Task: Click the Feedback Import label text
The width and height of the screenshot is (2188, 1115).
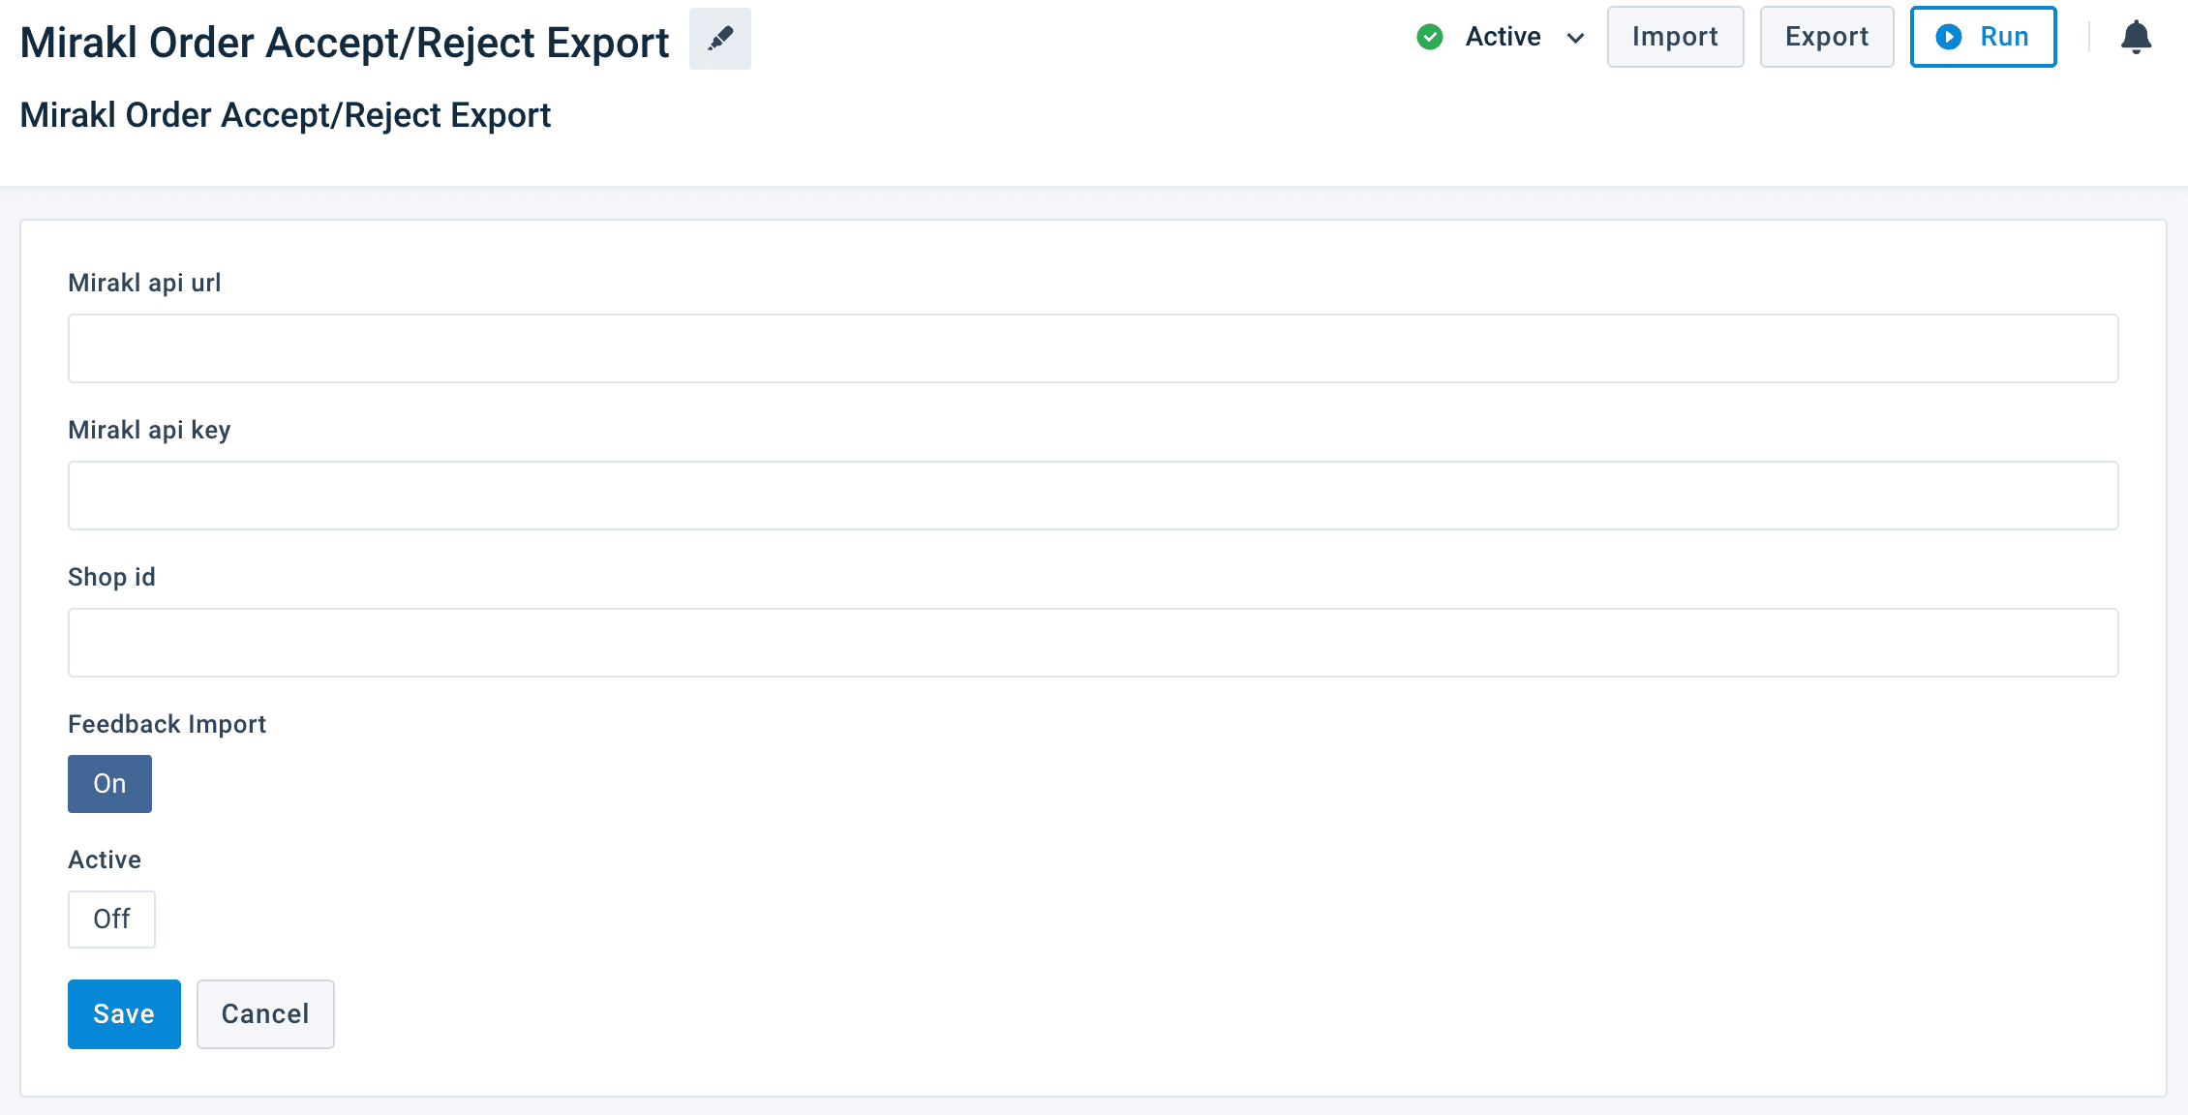Action: click(x=167, y=724)
